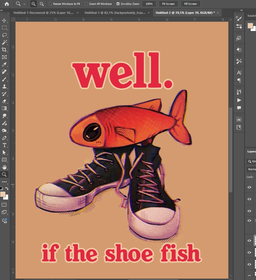This screenshot has height=280, width=256.
Task: Collapse the right panel dock chevrons
Action: point(241,10)
